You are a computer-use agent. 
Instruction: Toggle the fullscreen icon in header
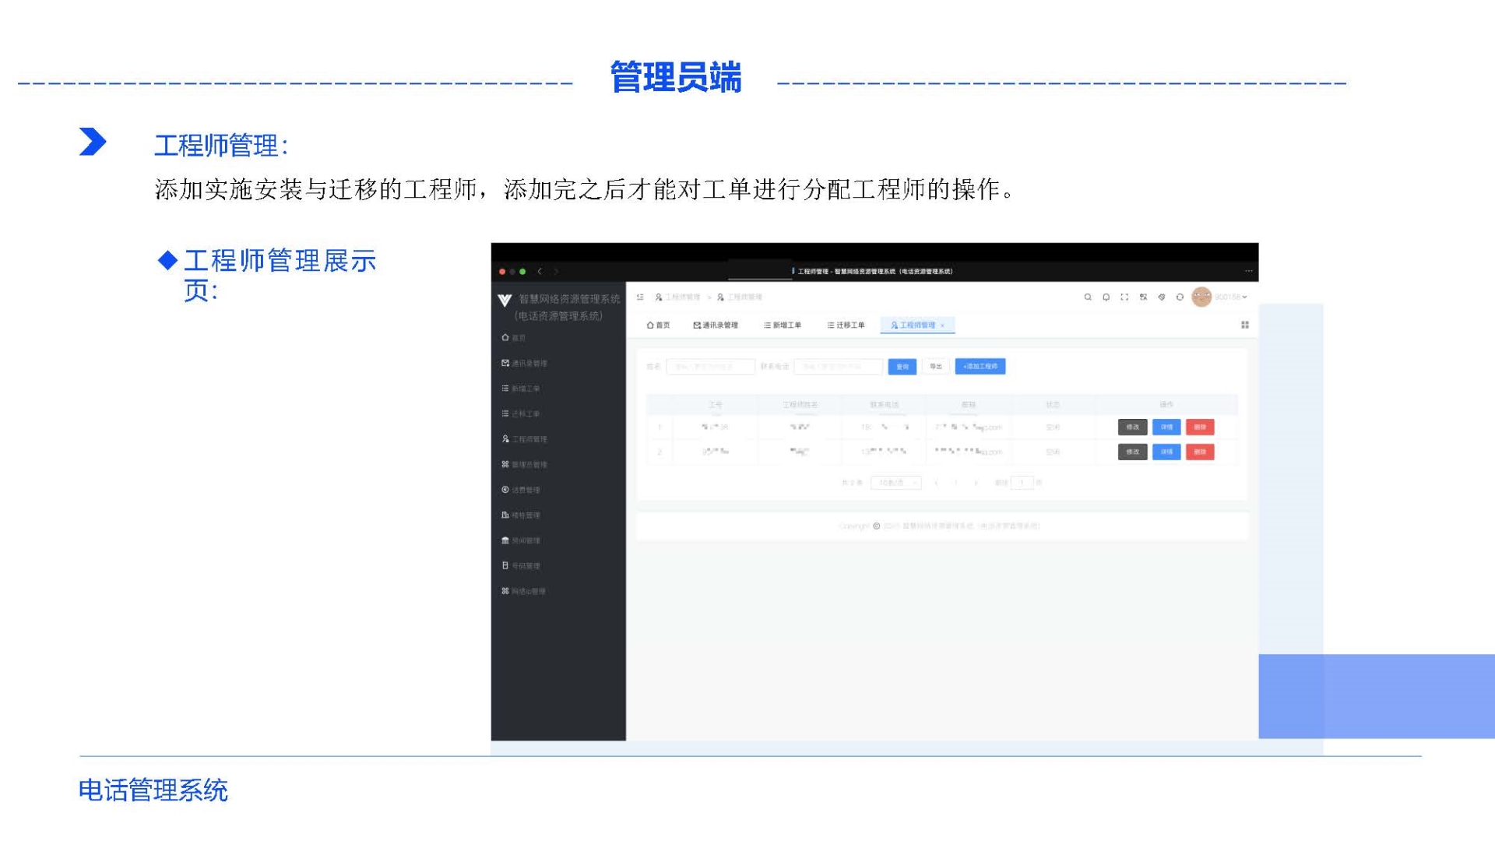coord(1124,297)
